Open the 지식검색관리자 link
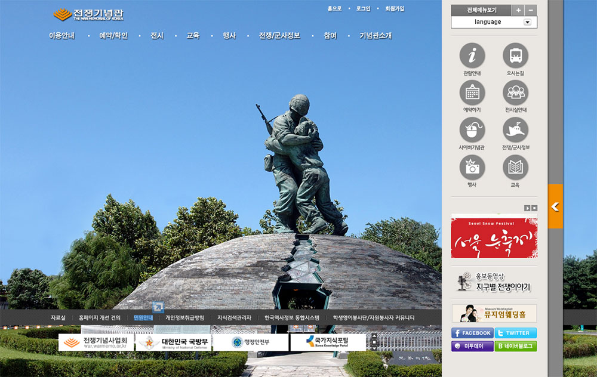597x377 pixels. click(x=234, y=318)
